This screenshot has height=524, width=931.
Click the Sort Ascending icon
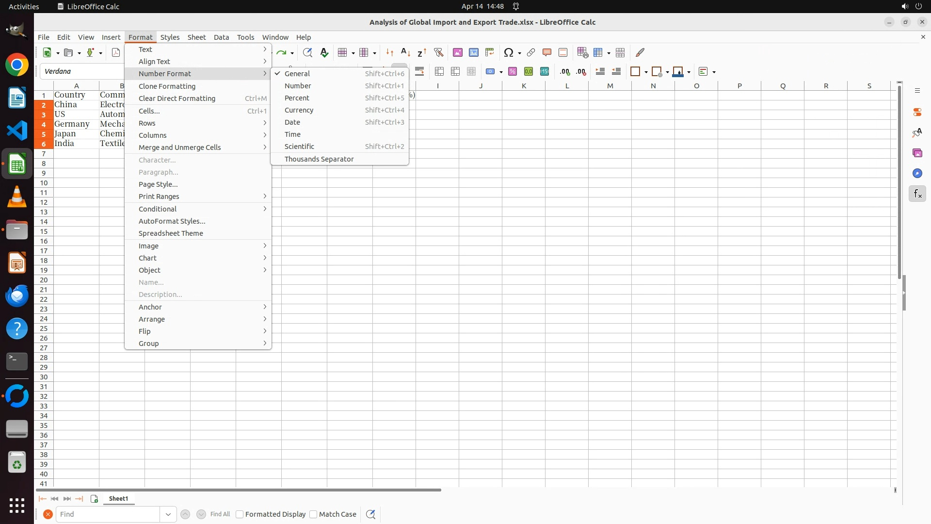click(x=406, y=52)
